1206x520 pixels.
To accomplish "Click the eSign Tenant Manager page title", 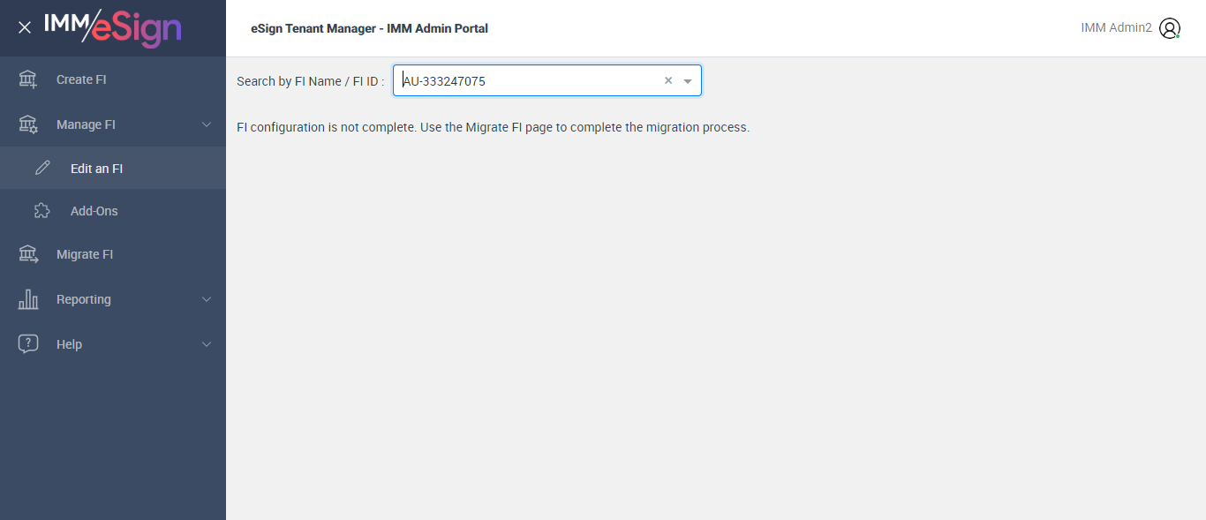I will coord(369,28).
